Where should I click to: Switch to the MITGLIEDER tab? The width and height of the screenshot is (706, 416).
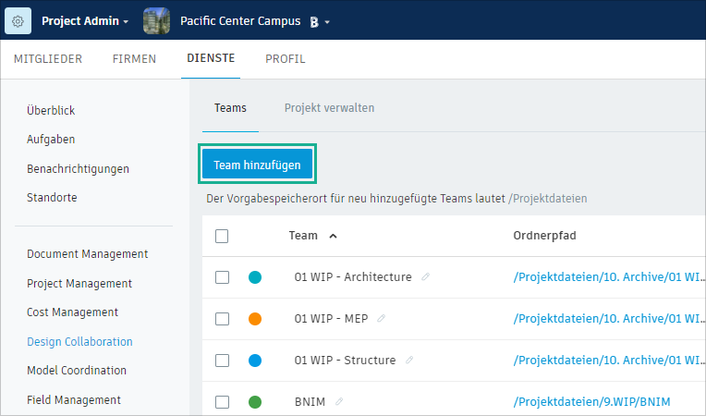48,59
